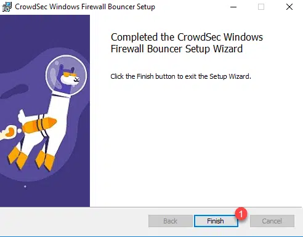Click the llama's orange rear hooves
Screen dimensions: 303x237
pos(18,158)
